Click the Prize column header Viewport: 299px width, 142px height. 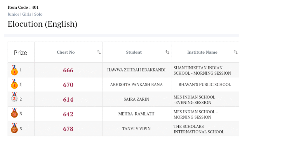pyautogui.click(x=20, y=53)
